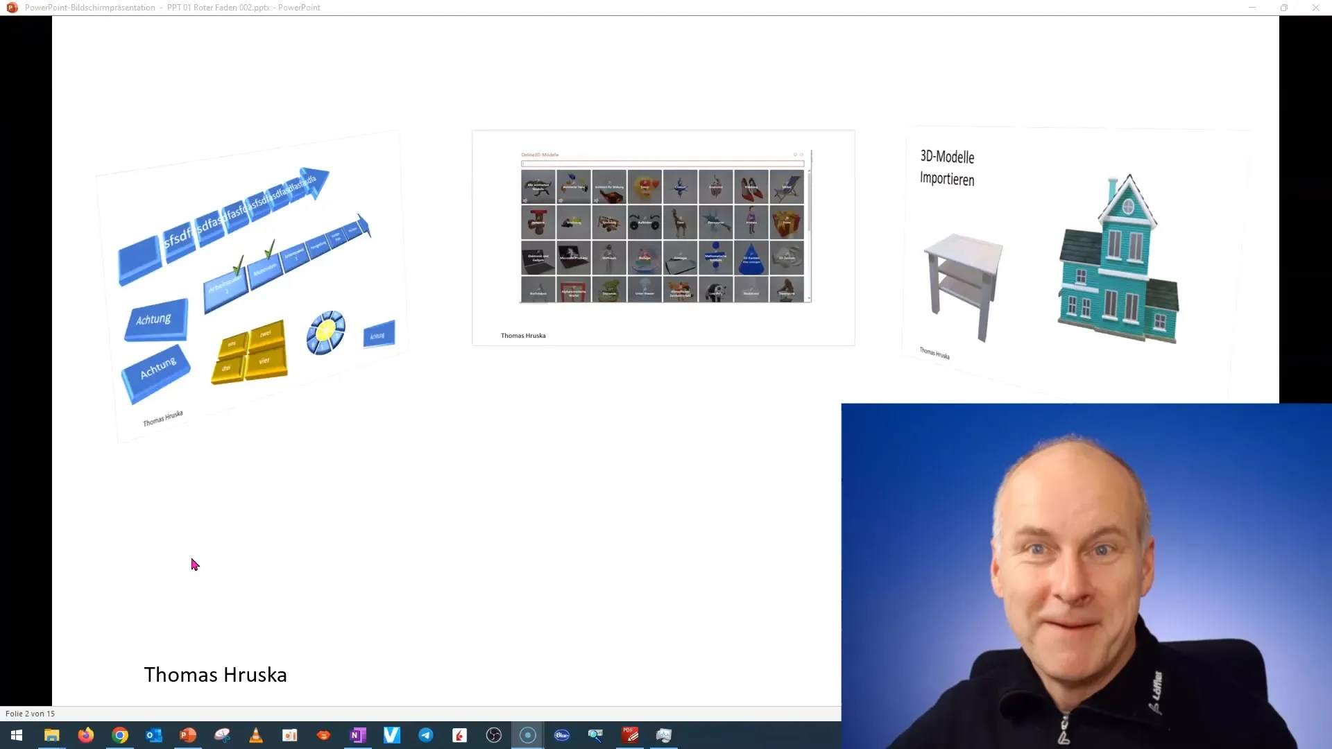Click slide 2 von 15 indicator

(x=31, y=714)
